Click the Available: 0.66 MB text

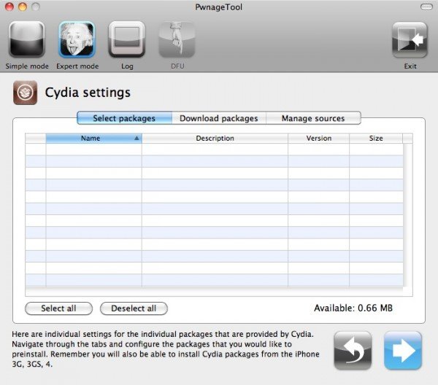click(353, 308)
